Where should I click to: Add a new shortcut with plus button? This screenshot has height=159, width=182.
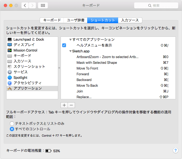(x=64, y=105)
